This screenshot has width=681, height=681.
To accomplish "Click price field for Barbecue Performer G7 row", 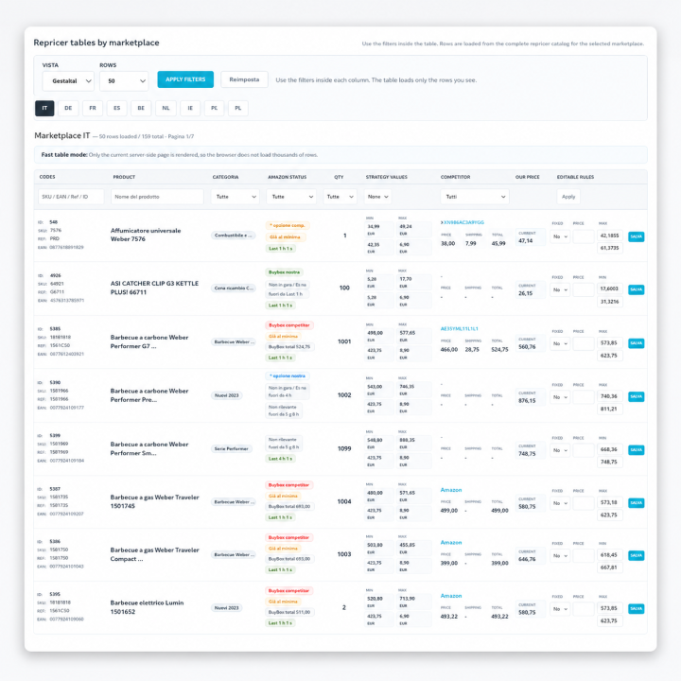I will click(x=583, y=343).
